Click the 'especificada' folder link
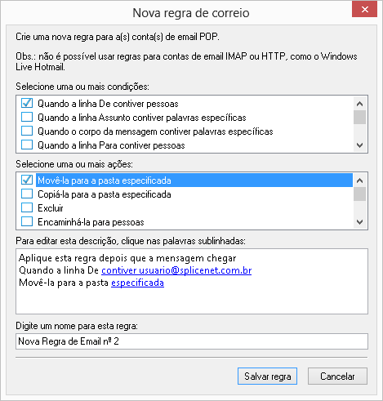383x401 pixels. (137, 283)
